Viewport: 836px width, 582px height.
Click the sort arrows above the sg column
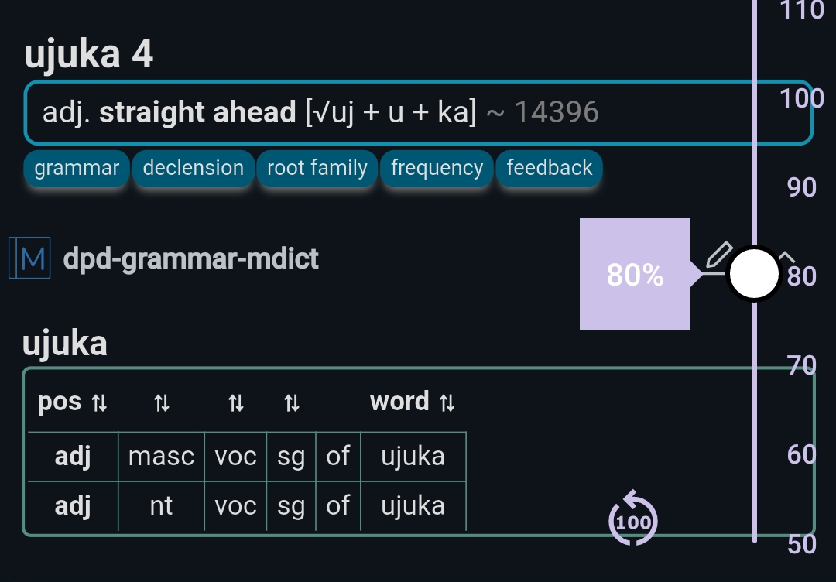point(291,403)
